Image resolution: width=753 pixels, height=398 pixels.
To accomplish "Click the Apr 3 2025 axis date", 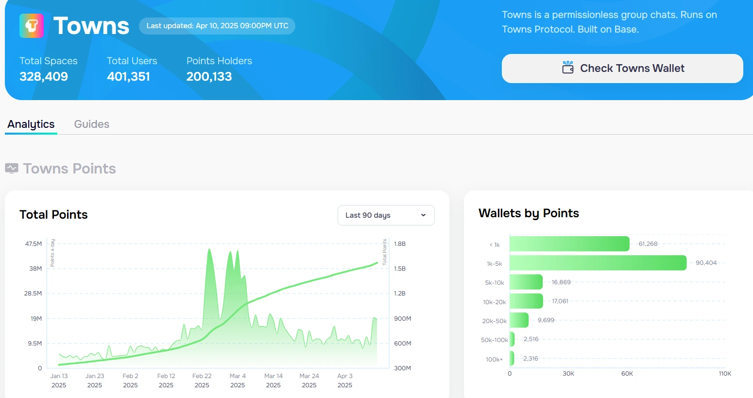I will tap(345, 381).
